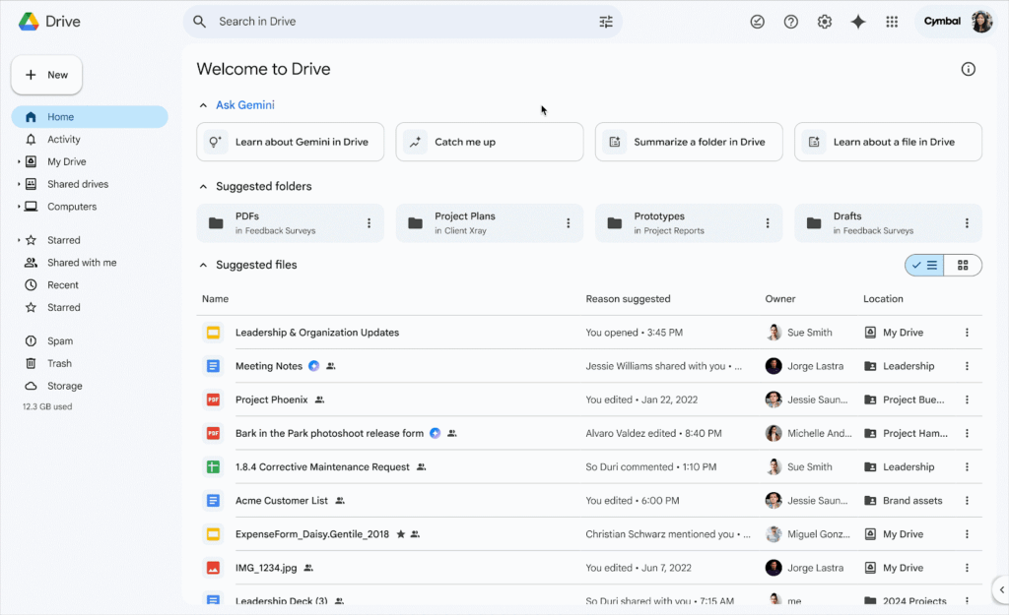The height and width of the screenshot is (615, 1009).
Task: Click the image file icon of IMG_1234.jpg
Action: click(213, 568)
